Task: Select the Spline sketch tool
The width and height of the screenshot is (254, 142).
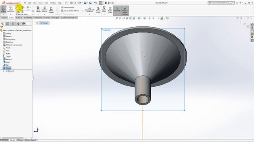Action: pyautogui.click(x=28, y=7)
